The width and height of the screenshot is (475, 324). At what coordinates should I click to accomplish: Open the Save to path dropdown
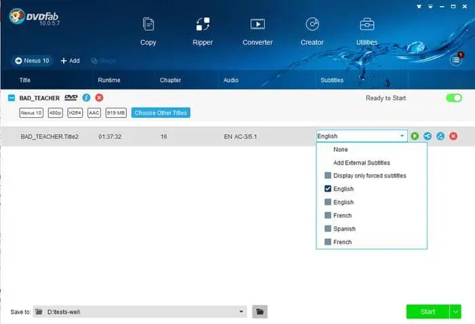tap(241, 312)
